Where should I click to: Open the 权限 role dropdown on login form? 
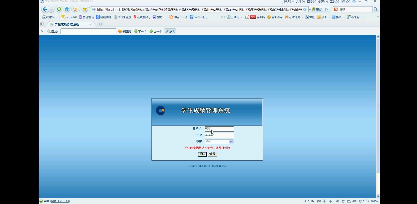pyautogui.click(x=231, y=142)
